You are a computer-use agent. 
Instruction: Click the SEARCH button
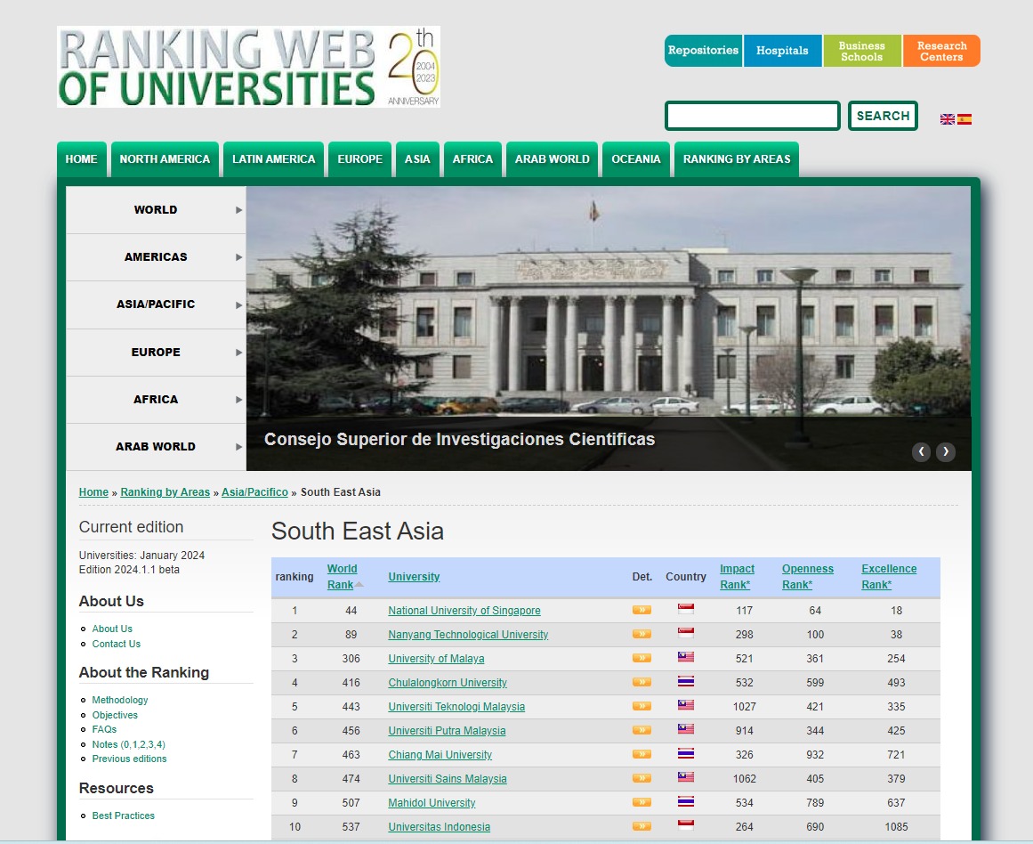pos(883,116)
